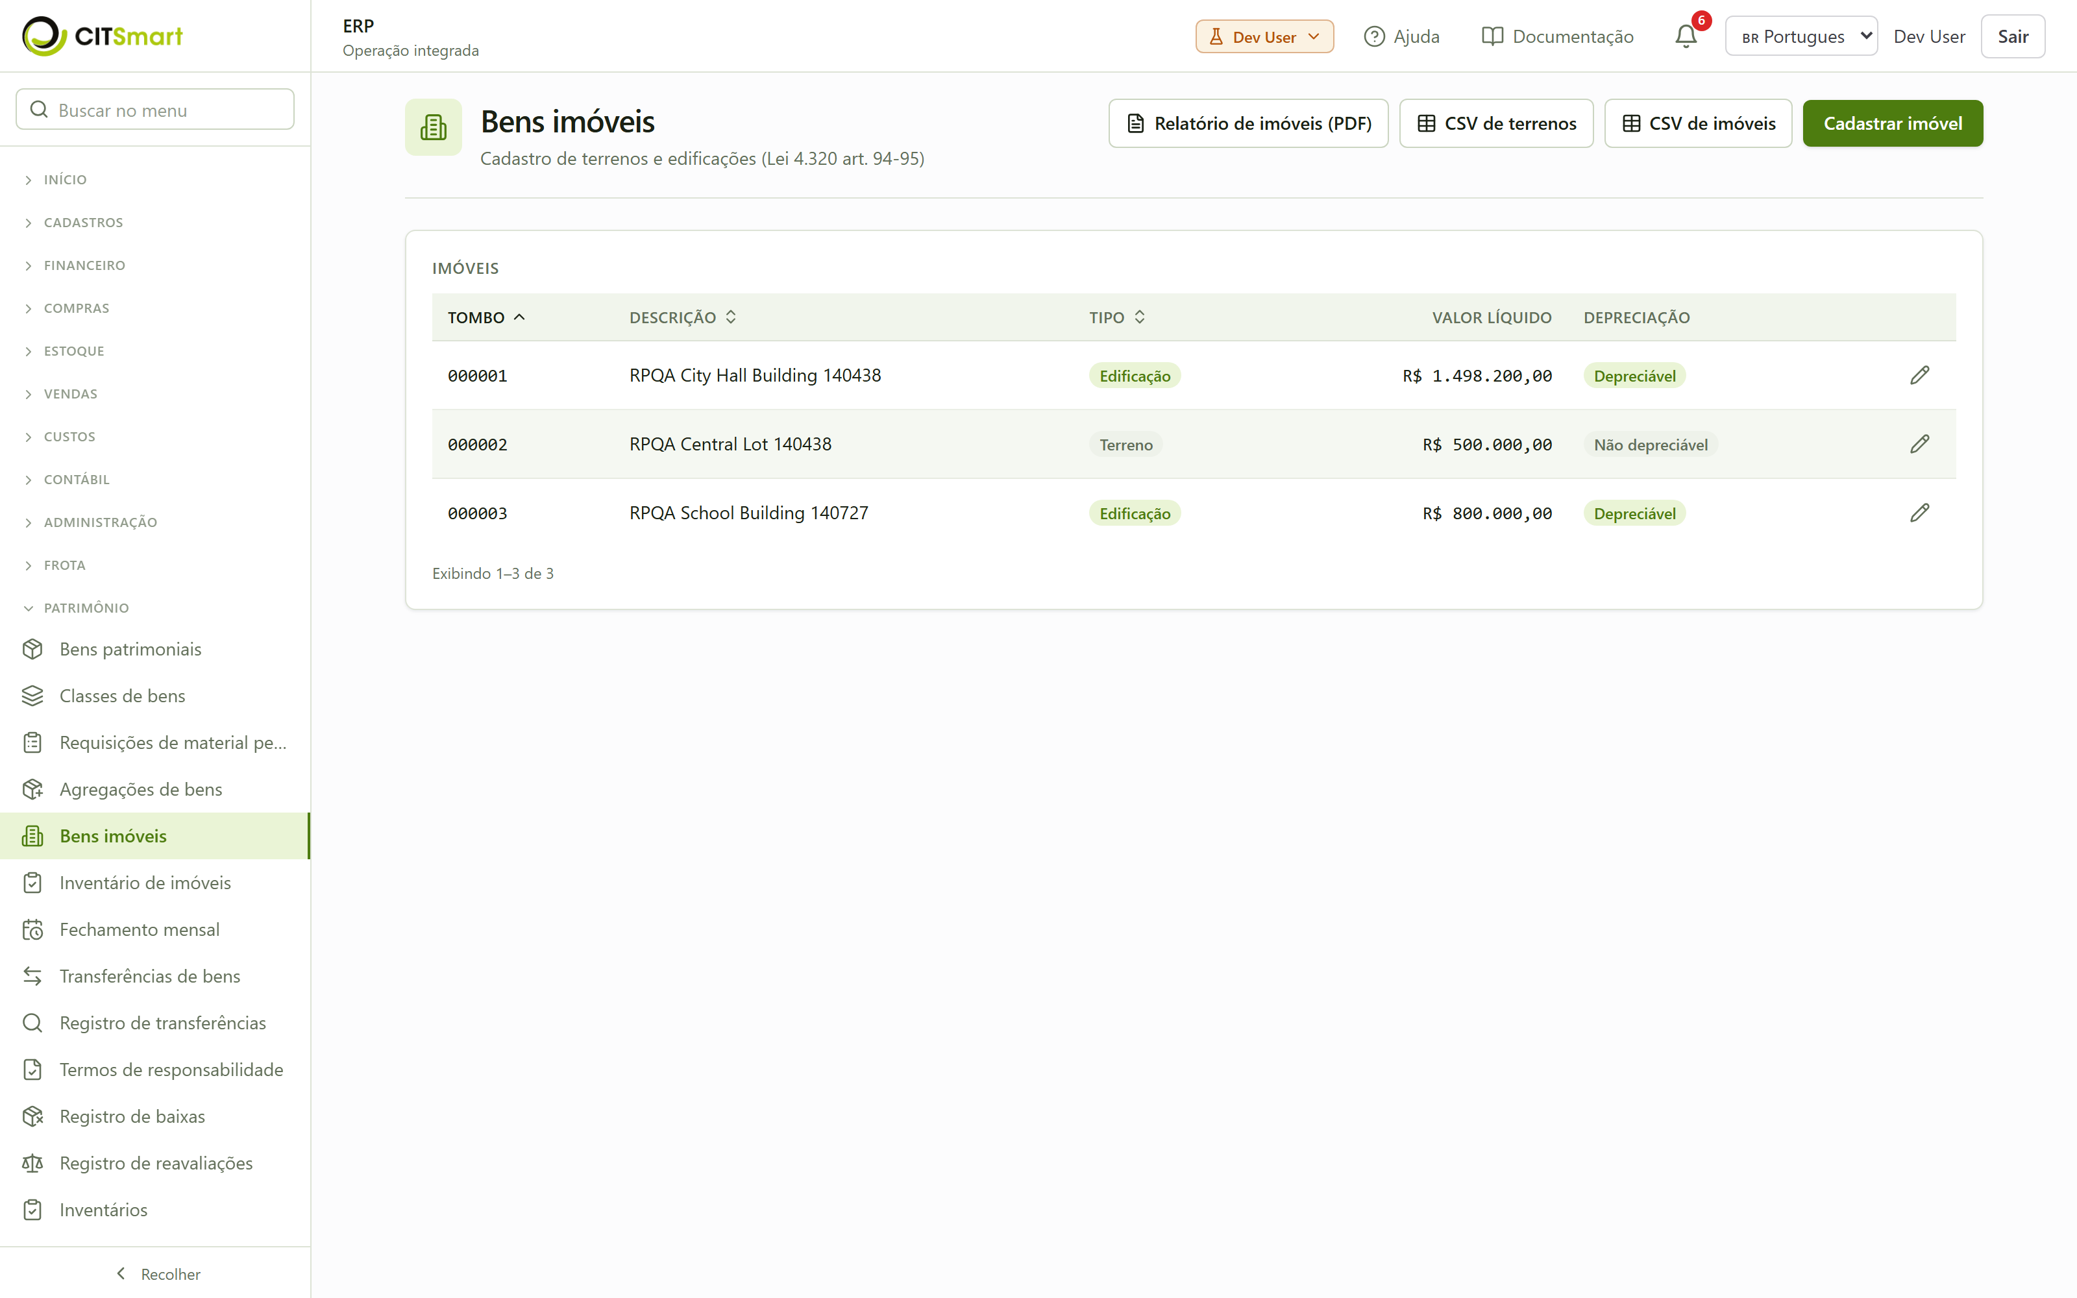Screen dimensions: 2077x1298
Task: Sort table by Tombo column
Action: point(485,317)
